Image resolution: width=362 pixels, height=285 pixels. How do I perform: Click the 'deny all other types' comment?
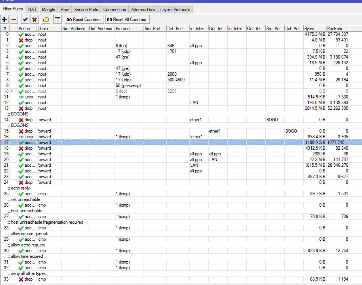pos(28,274)
